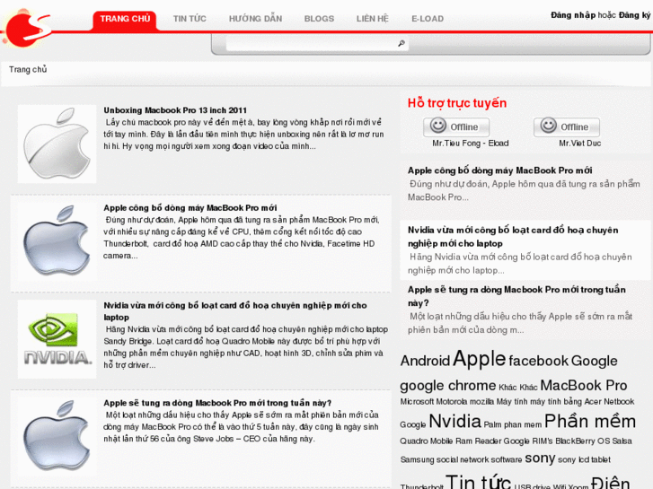Open the E-LOAD menu item
This screenshot has width=653, height=489.
(428, 19)
